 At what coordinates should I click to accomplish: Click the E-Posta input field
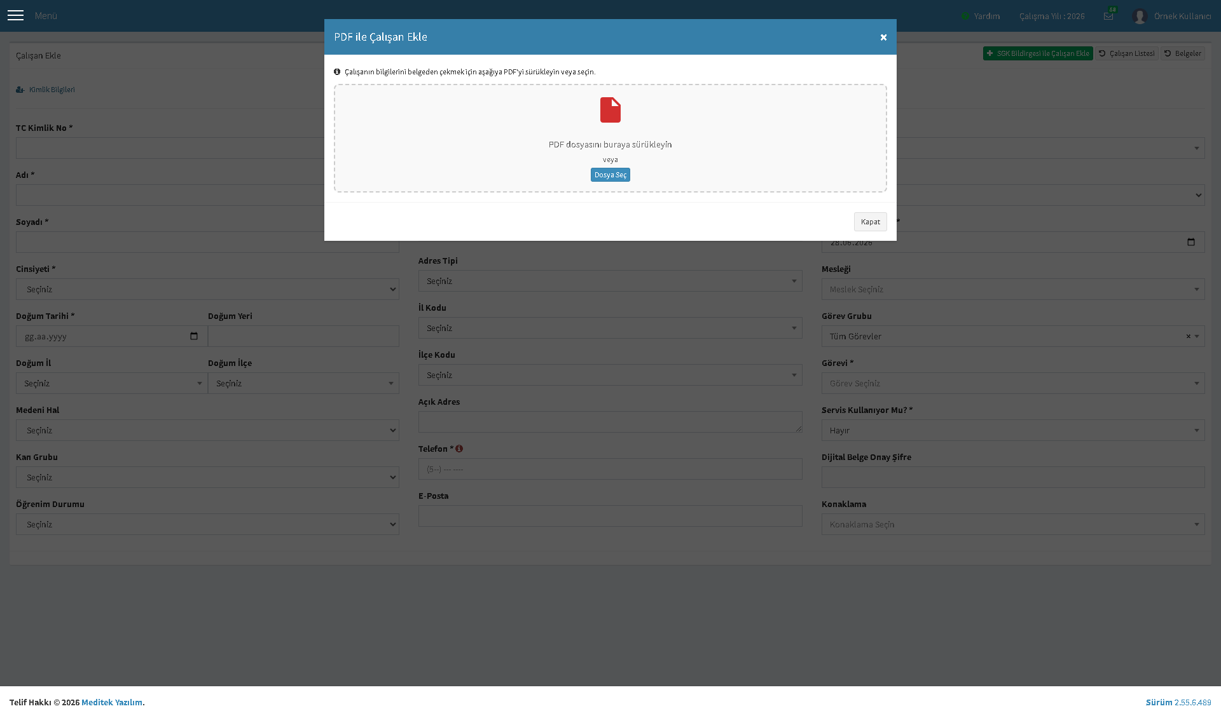pyautogui.click(x=610, y=516)
